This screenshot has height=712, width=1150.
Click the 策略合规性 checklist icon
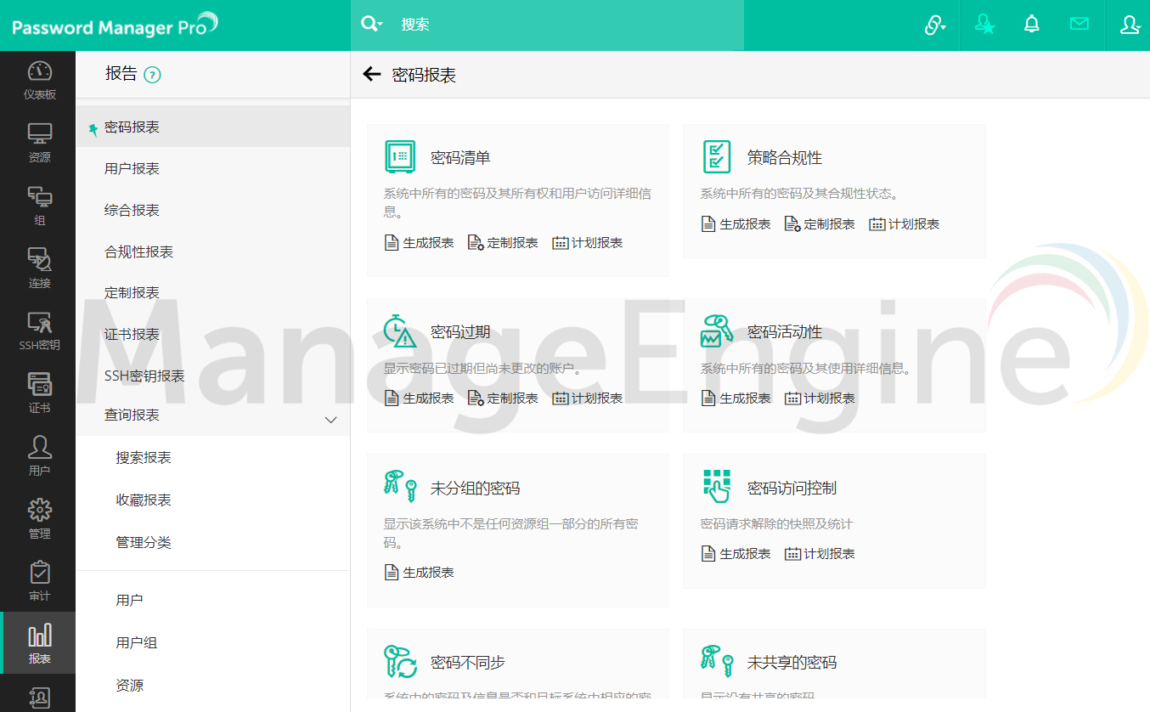(717, 156)
